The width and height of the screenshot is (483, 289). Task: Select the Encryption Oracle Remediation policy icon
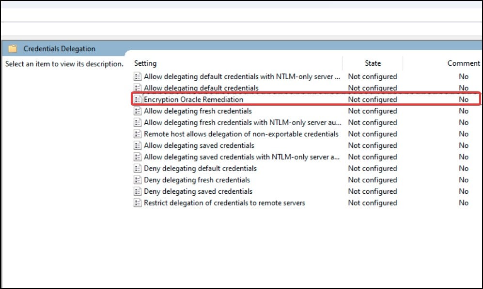[x=138, y=99]
